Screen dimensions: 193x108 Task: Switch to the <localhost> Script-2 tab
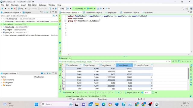coord(93,13)
